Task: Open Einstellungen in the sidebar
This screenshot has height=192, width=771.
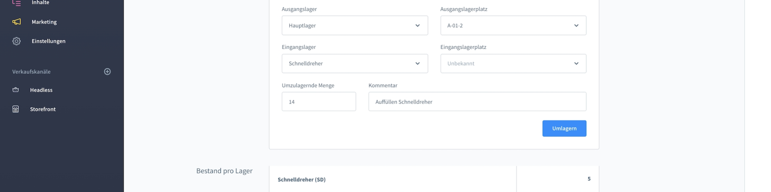Action: coord(49,41)
